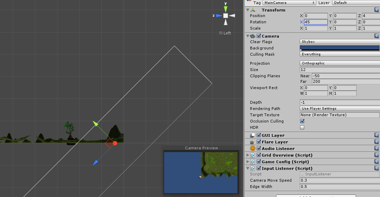The image size is (380, 197).
Task: Disable the Audio Listener component
Action: pyautogui.click(x=259, y=148)
